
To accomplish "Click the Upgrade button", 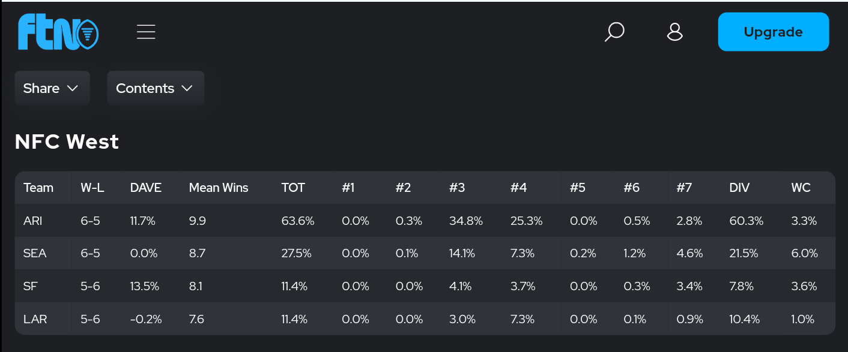I will 773,32.
